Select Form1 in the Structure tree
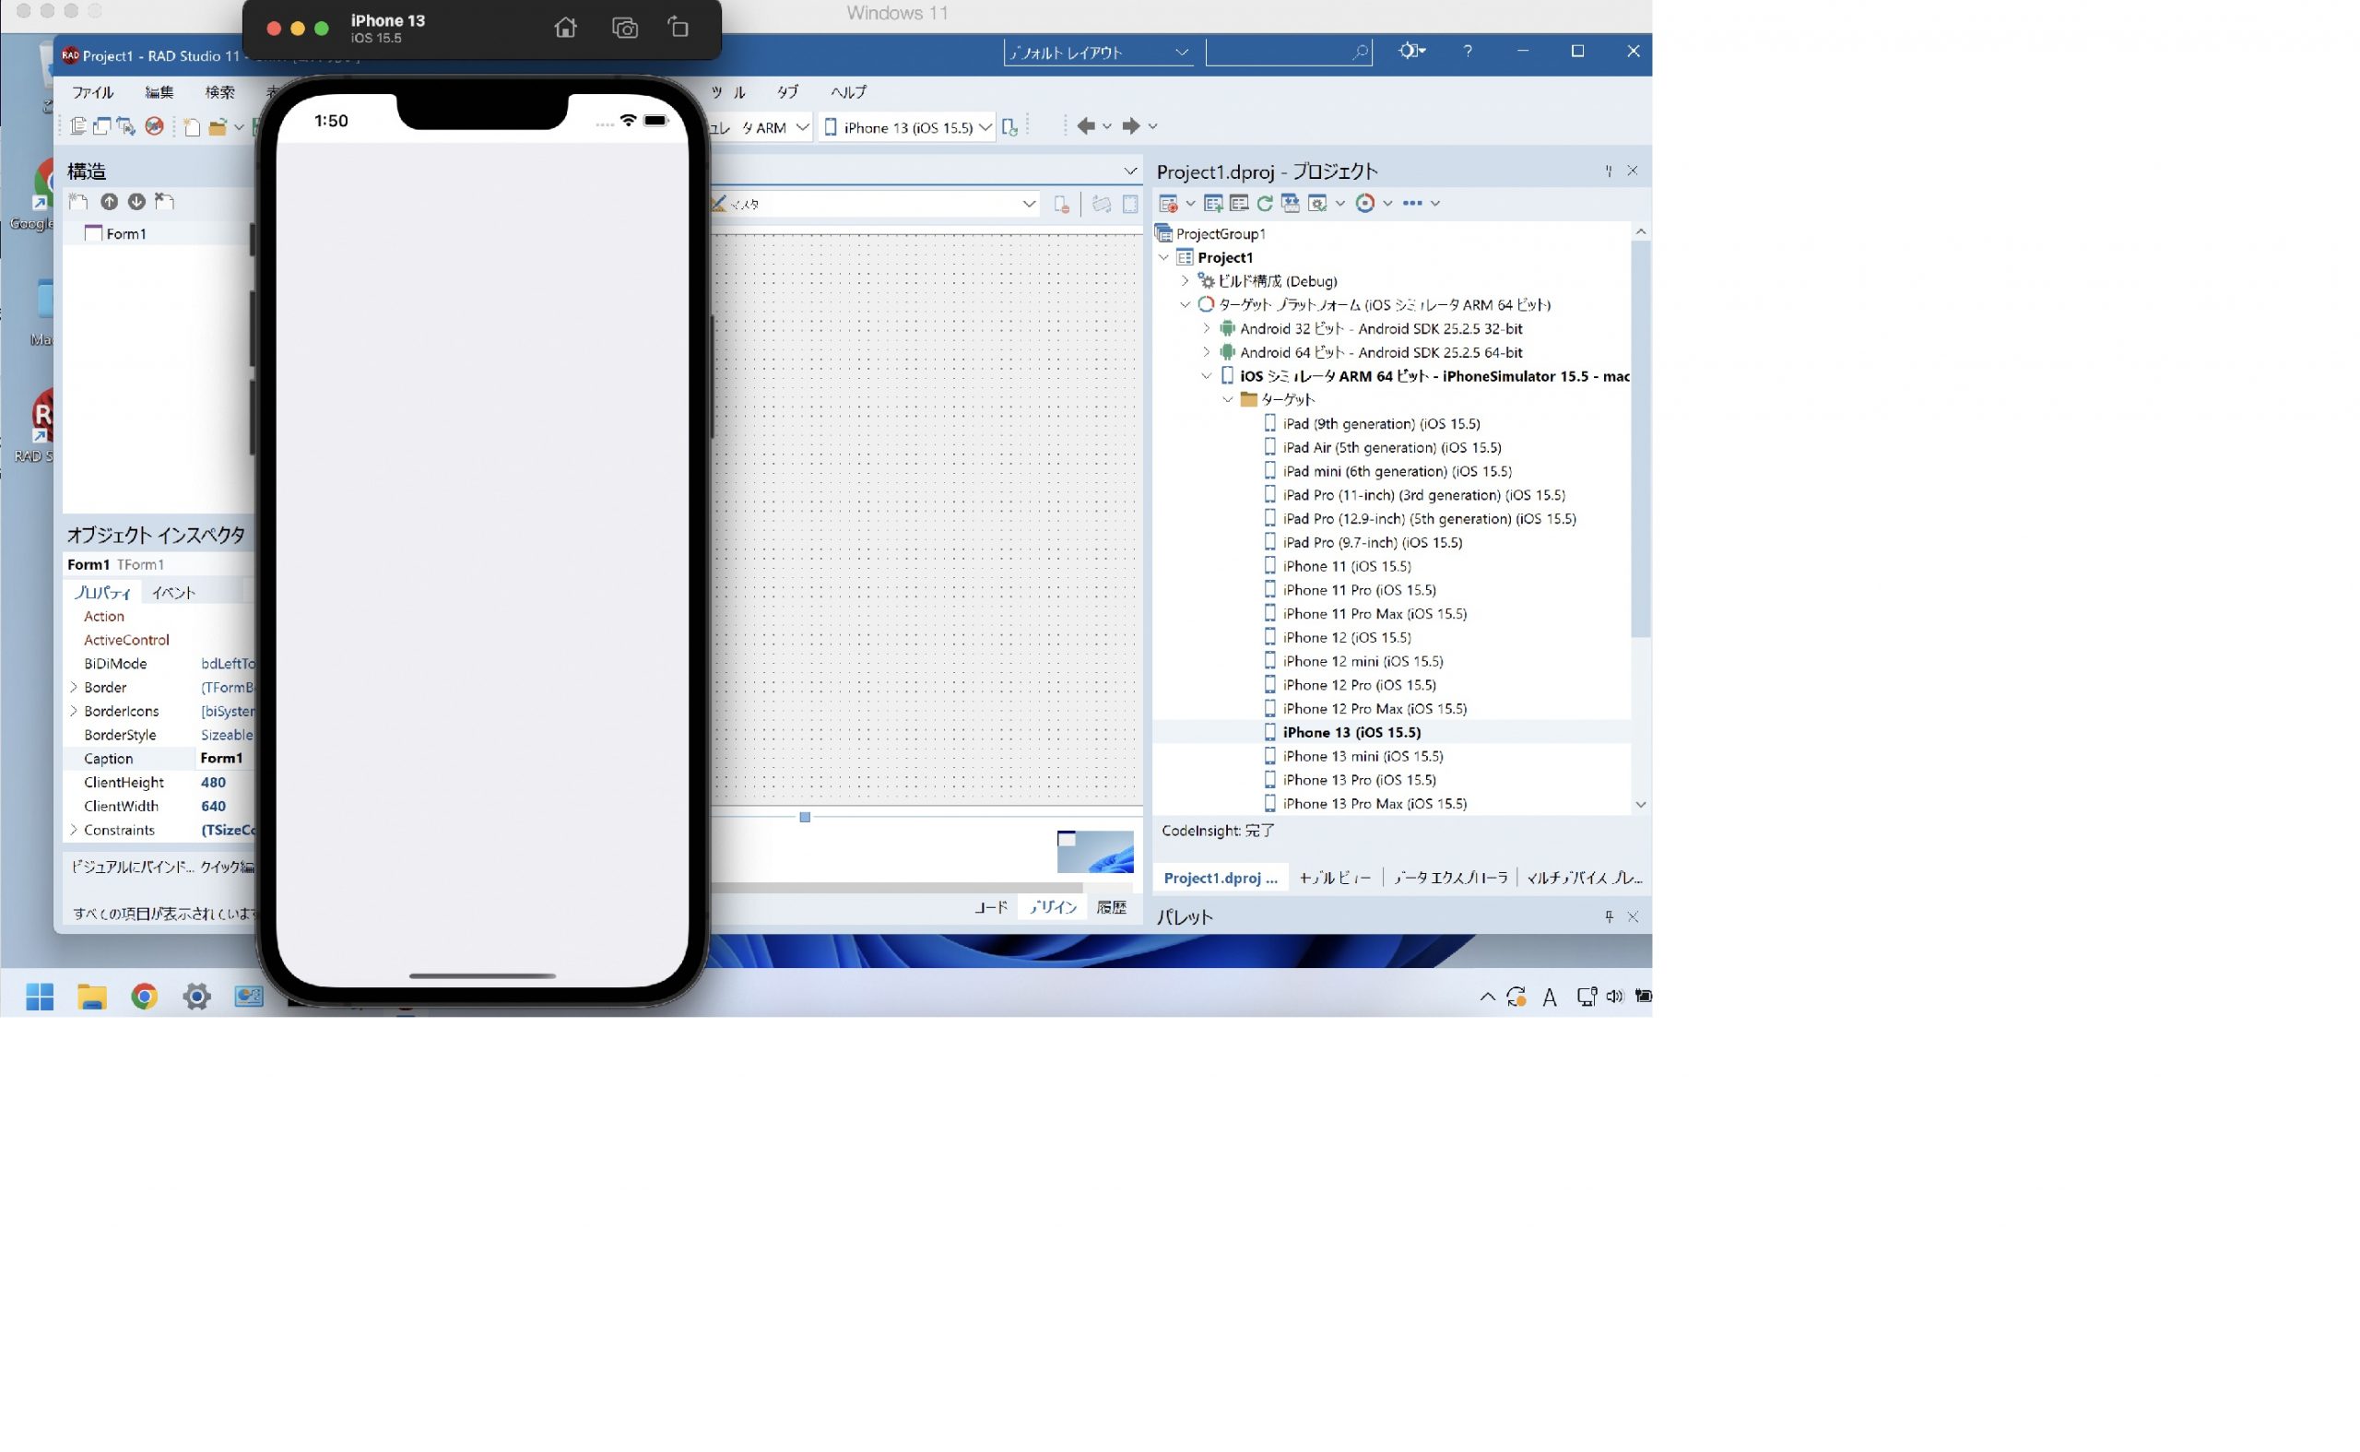The width and height of the screenshot is (2360, 1452). point(125,233)
